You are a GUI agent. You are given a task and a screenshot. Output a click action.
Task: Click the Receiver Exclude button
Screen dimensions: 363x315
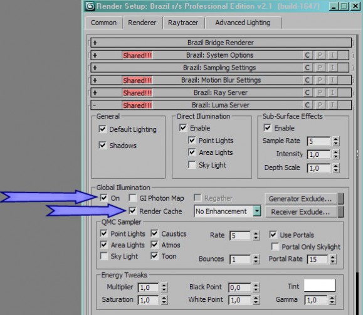tap(300, 212)
